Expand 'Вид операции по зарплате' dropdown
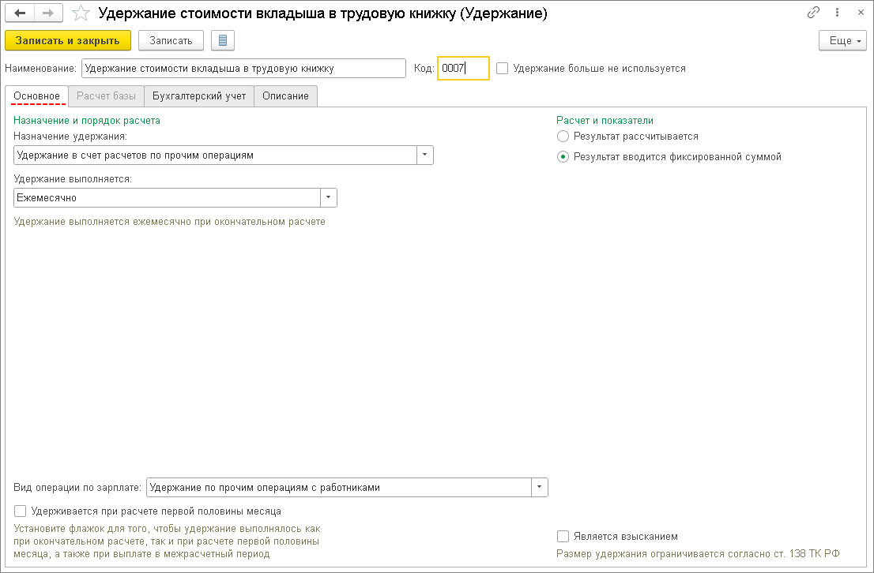The image size is (874, 573). tap(540, 488)
